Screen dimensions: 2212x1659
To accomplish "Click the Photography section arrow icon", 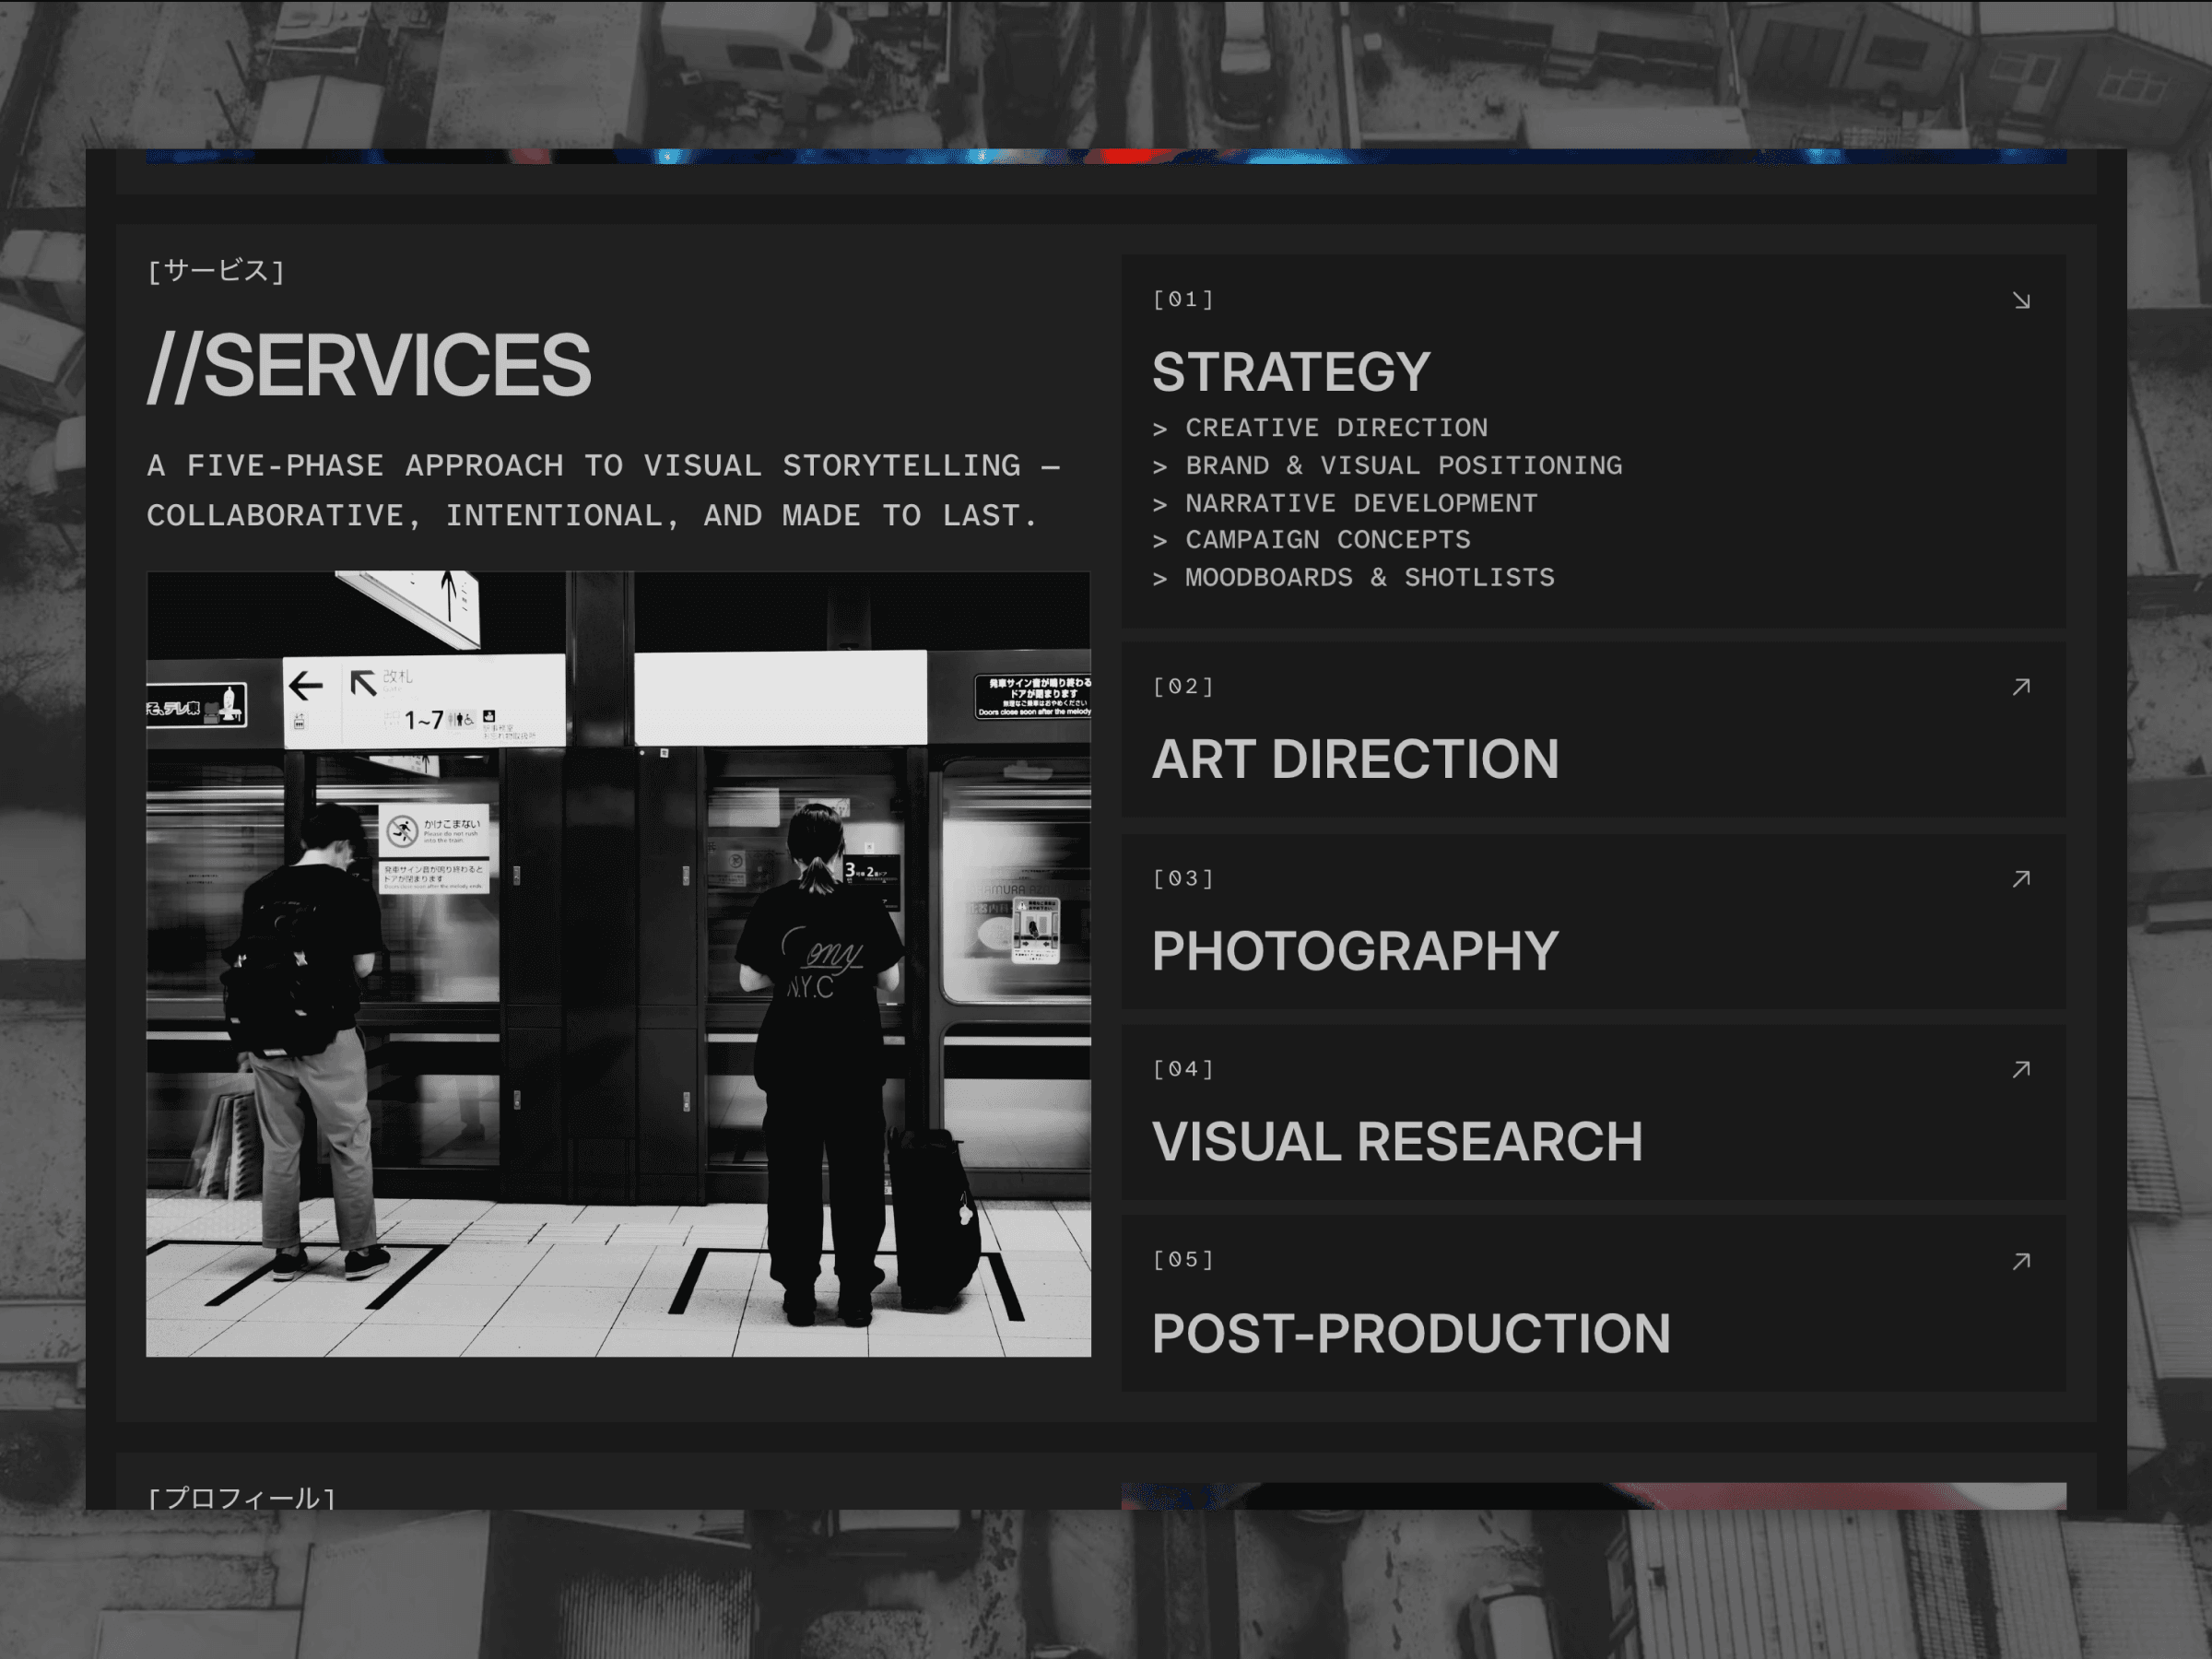I will [x=2021, y=879].
